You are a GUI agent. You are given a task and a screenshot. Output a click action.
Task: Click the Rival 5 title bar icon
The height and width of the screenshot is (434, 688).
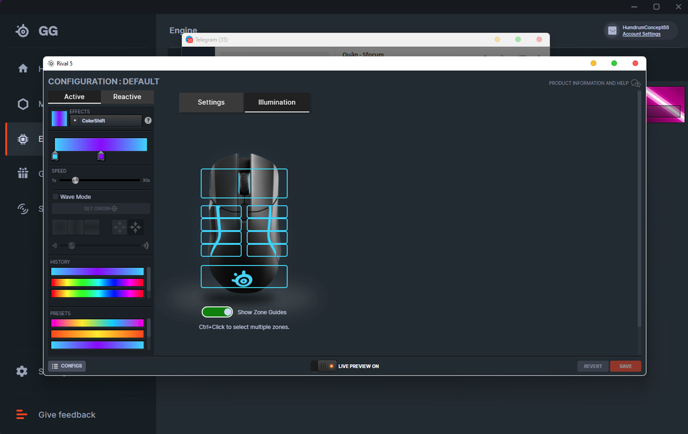coord(51,63)
